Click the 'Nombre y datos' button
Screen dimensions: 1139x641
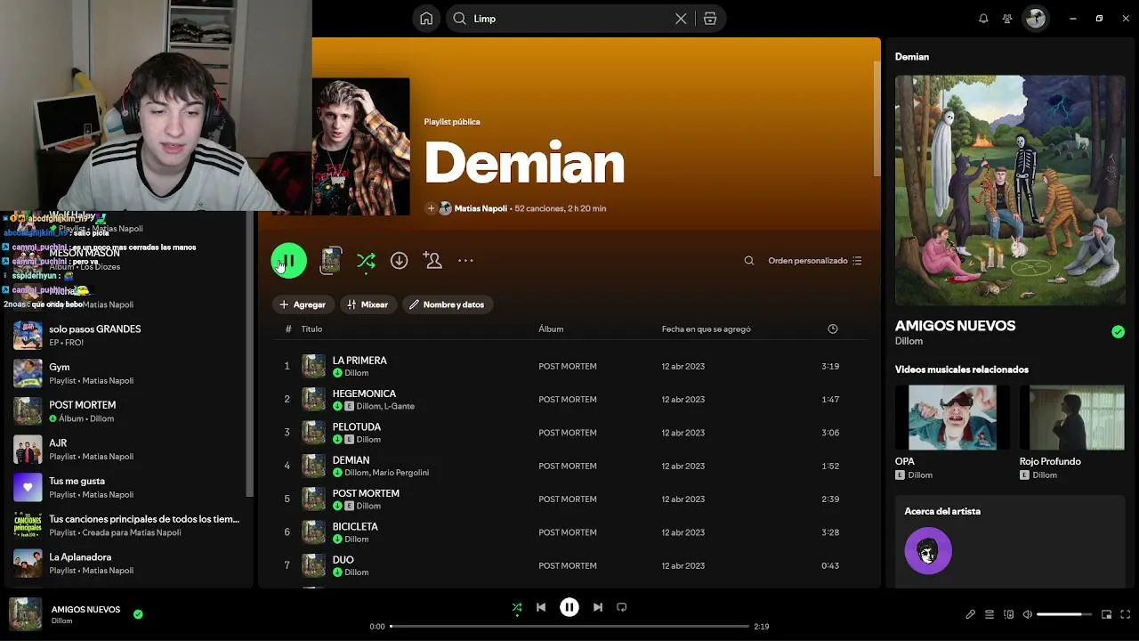(448, 304)
